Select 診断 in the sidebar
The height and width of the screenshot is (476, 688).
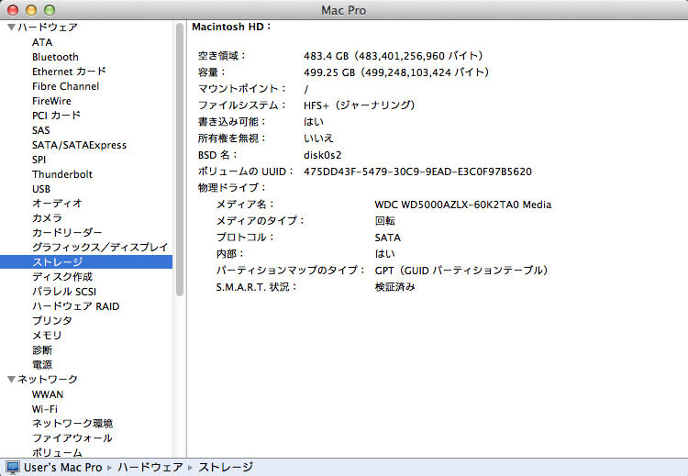[42, 350]
